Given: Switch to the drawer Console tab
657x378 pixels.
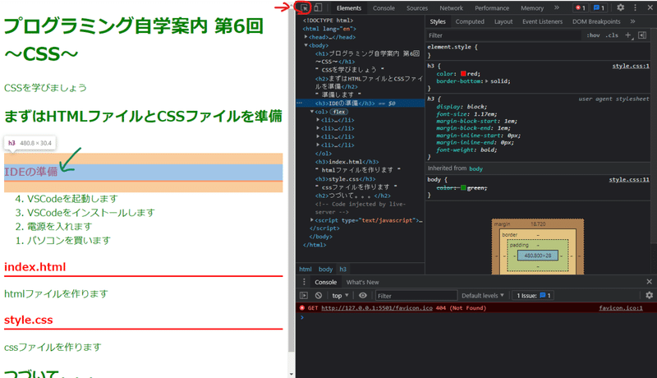Looking at the screenshot, I should coord(325,282).
